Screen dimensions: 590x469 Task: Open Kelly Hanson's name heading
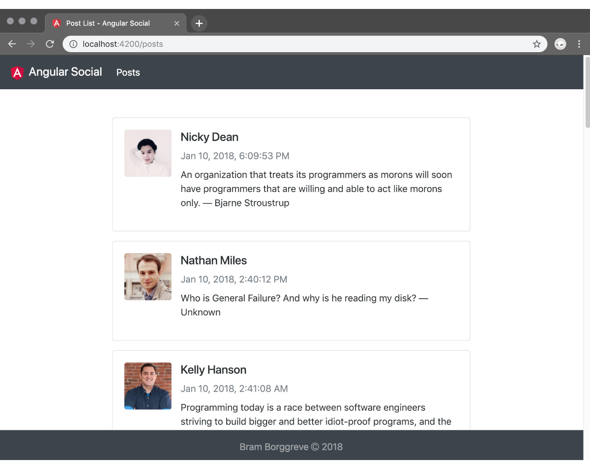pos(214,370)
